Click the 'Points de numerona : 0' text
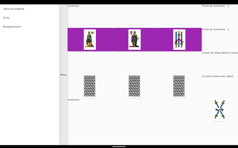Screen dimensions: 238x148 tap(215, 29)
